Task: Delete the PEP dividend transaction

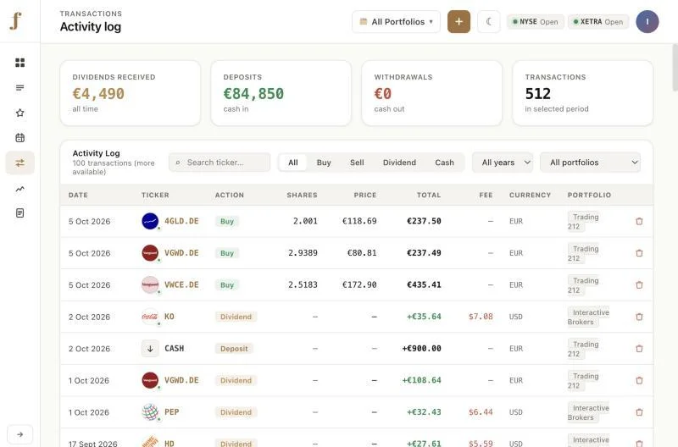Action: (x=639, y=412)
